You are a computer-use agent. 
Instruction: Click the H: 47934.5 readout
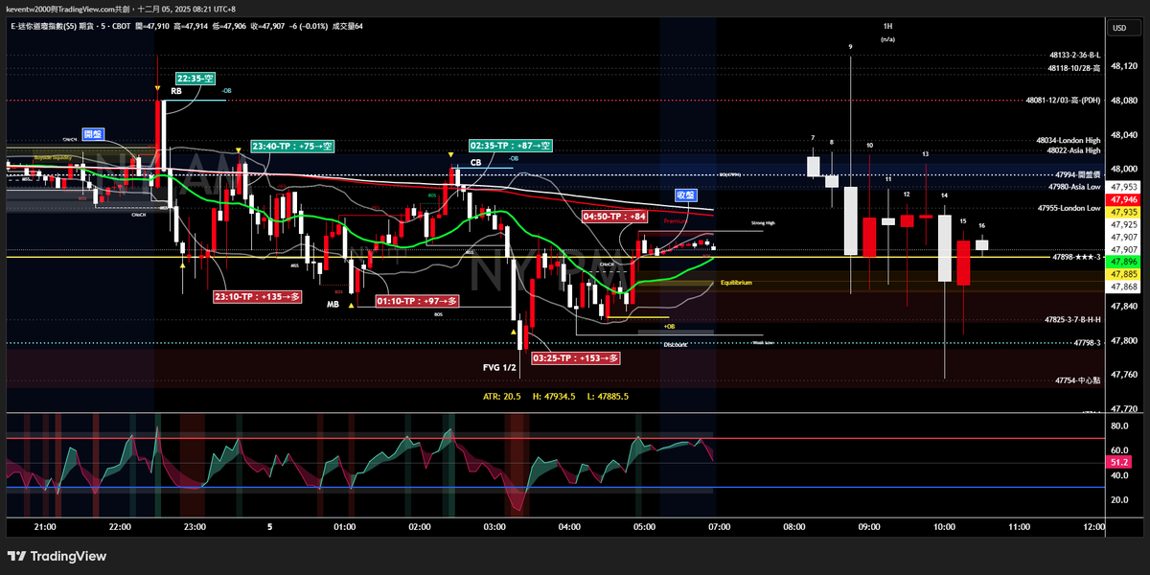click(x=554, y=396)
